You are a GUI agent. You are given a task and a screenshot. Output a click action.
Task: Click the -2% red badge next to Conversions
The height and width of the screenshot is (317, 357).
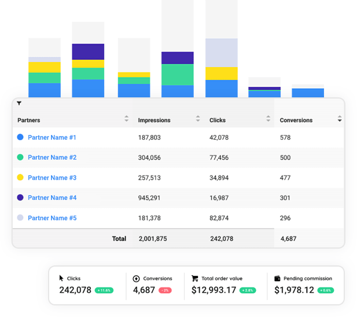(x=165, y=290)
